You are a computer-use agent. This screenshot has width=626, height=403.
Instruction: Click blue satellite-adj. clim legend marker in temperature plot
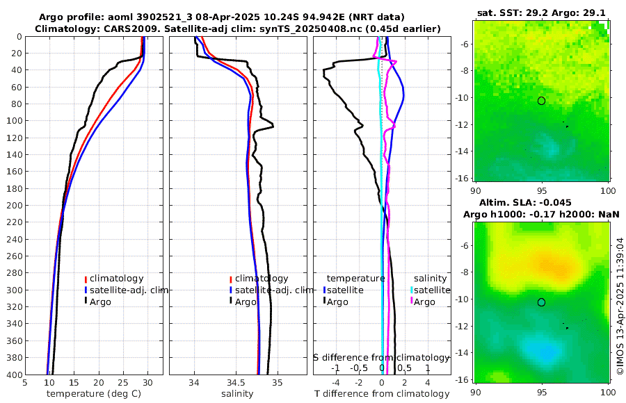(x=86, y=290)
